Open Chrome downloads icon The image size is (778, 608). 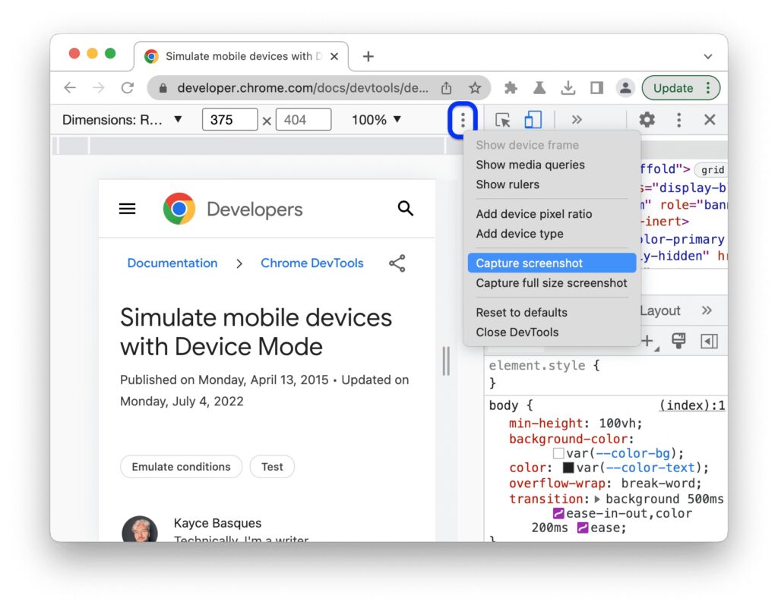[568, 88]
